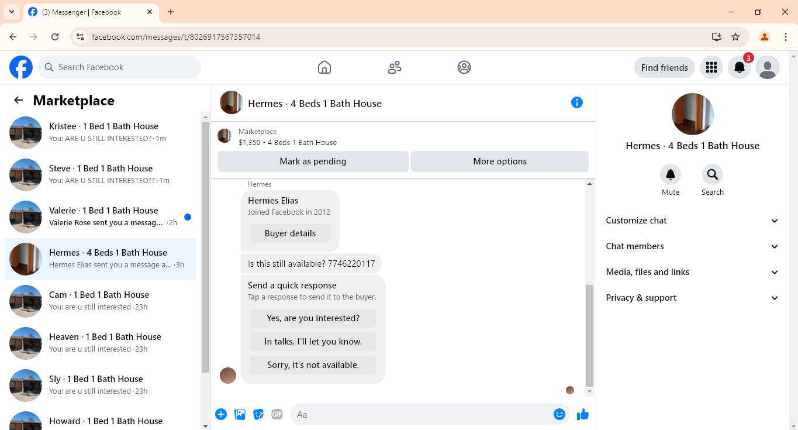The image size is (798, 430).
Task: Click the header title Hermes · 4 Beds 1 Bath House
Action: click(315, 104)
